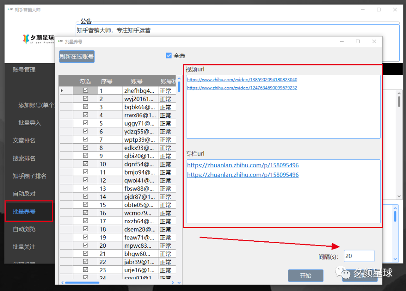Click account cell rrwx86@1...
The height and width of the screenshot is (291, 406).
(139, 115)
